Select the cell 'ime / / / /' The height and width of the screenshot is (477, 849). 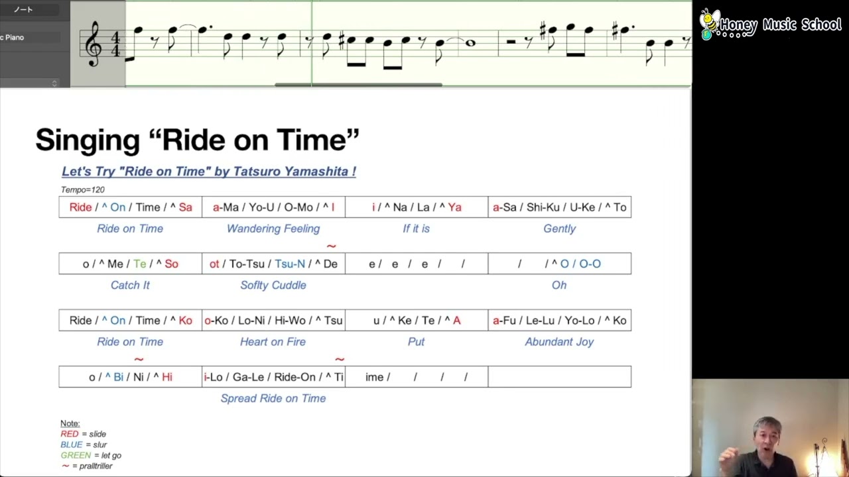click(x=417, y=377)
